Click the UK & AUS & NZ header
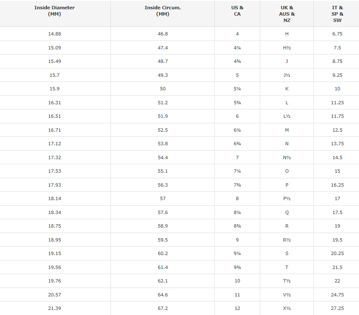The image size is (359, 315). tap(287, 14)
